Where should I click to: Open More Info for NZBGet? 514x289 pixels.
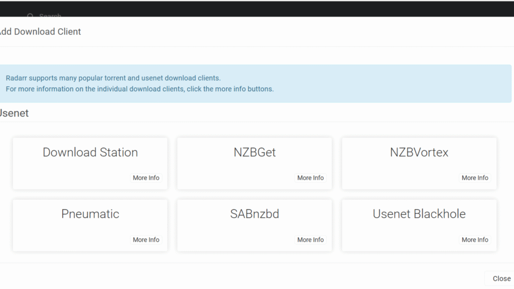310,178
